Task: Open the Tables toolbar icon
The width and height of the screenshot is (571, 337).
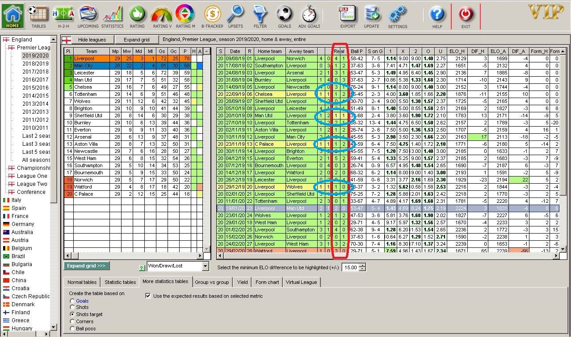Action: pyautogui.click(x=38, y=16)
